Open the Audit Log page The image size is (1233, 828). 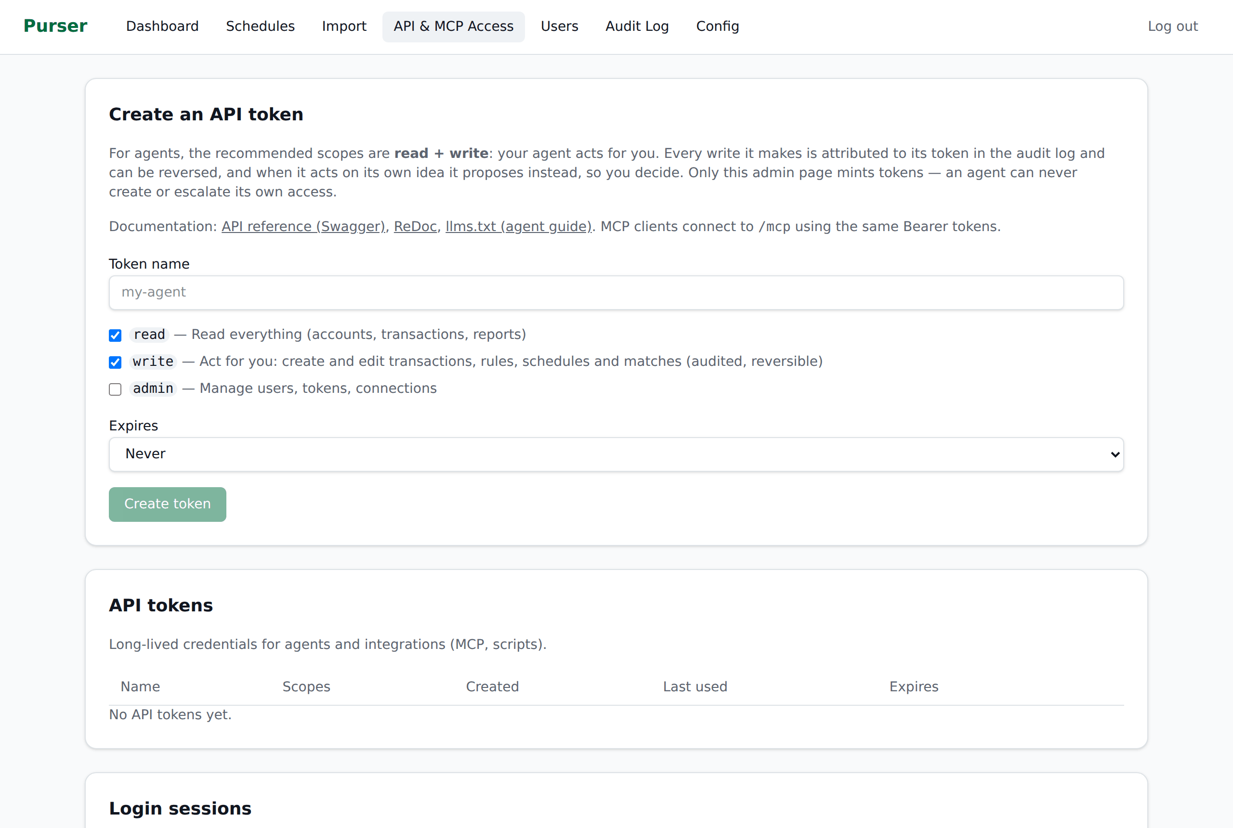click(x=637, y=26)
